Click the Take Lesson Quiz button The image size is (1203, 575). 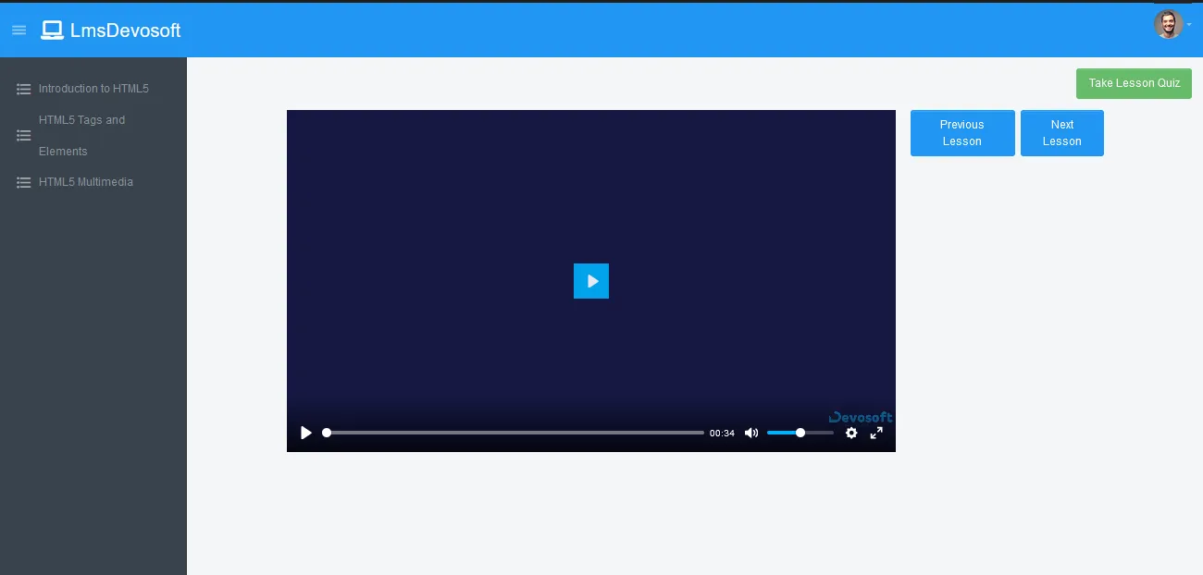coord(1134,83)
